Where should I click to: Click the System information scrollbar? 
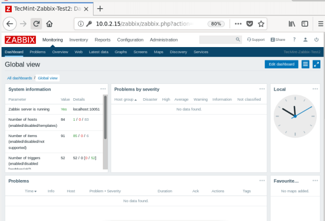click(106, 118)
